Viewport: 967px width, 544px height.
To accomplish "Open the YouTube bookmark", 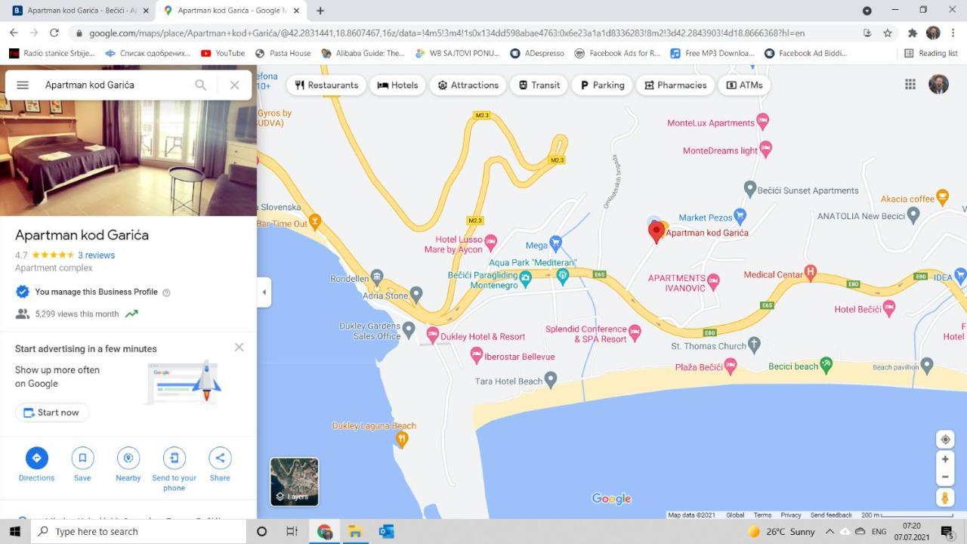I will pos(223,53).
